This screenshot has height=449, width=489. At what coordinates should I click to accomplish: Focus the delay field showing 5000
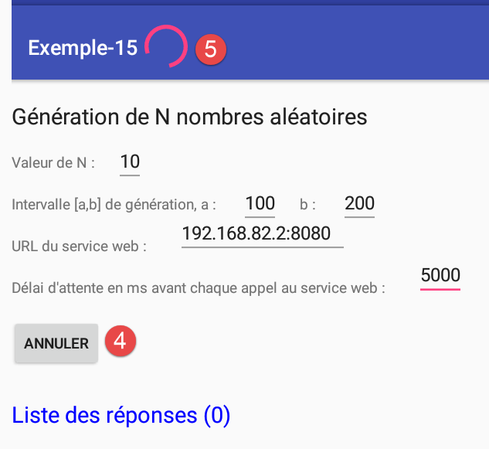coord(440,275)
